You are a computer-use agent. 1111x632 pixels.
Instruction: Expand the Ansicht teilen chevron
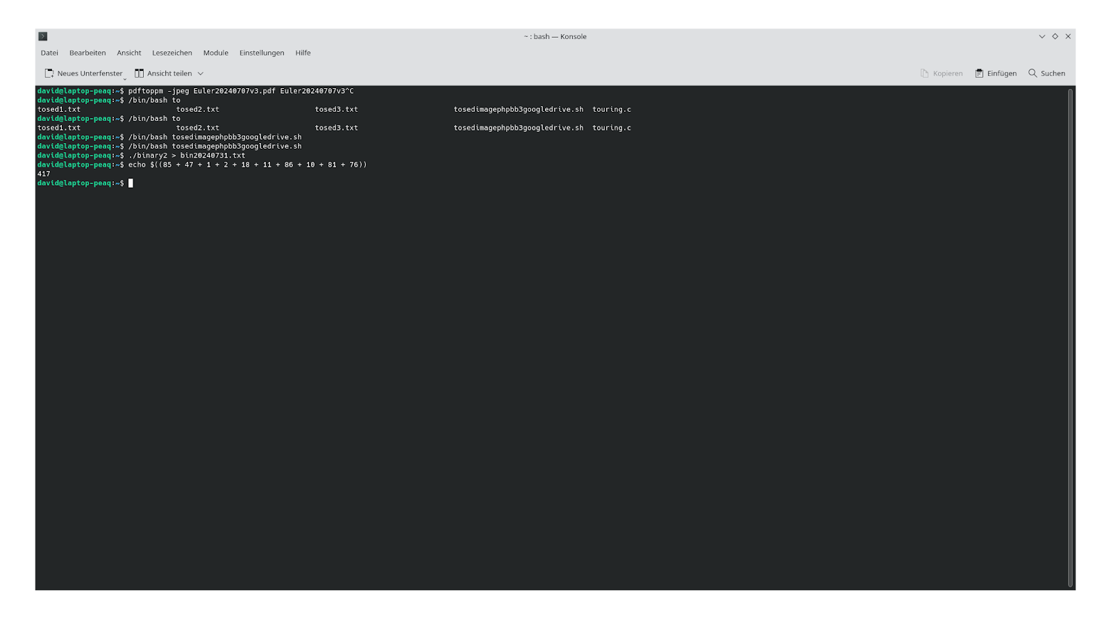201,74
